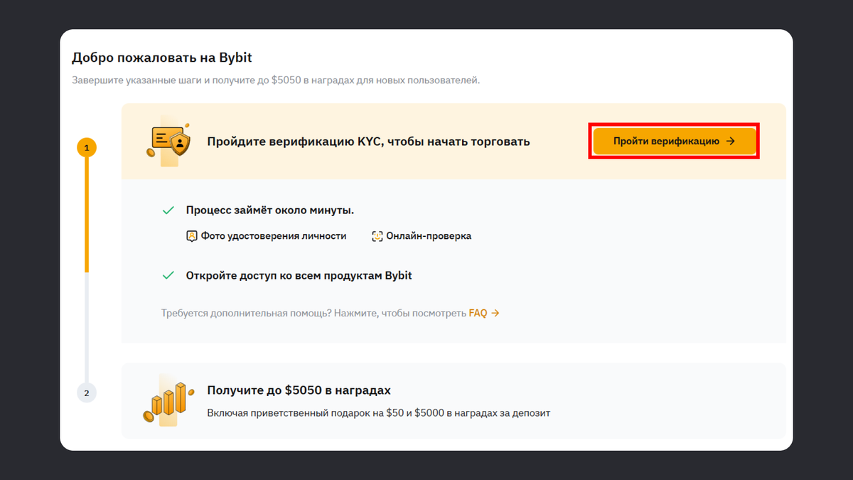Screen dimensions: 853x480
Task: Click the KYC ID card shield icon
Action: click(169, 142)
